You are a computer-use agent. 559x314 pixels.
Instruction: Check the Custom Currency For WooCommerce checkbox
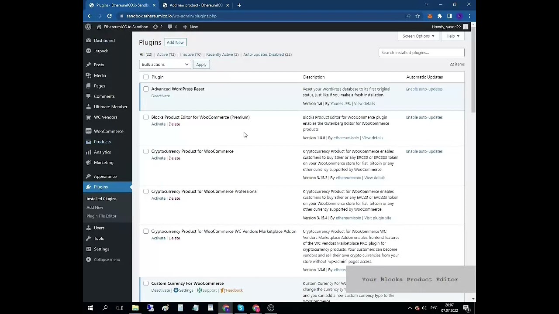(x=146, y=283)
